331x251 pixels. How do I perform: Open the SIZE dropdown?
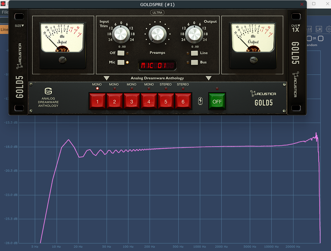click(x=19, y=26)
